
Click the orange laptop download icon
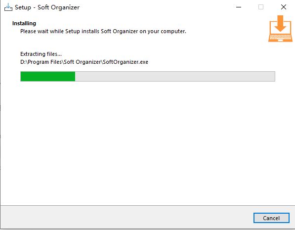click(280, 29)
